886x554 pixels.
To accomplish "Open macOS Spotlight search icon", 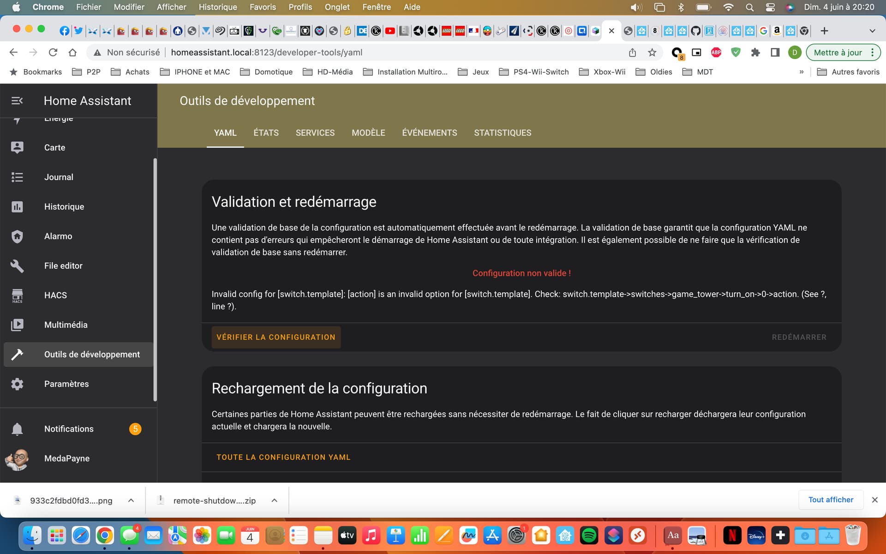I will 750,7.
